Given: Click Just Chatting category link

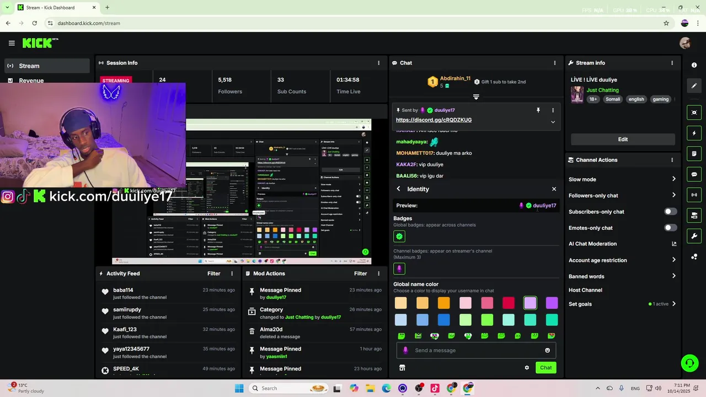Looking at the screenshot, I should point(602,90).
